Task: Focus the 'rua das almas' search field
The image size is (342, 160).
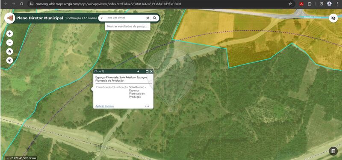Action: 125,18
